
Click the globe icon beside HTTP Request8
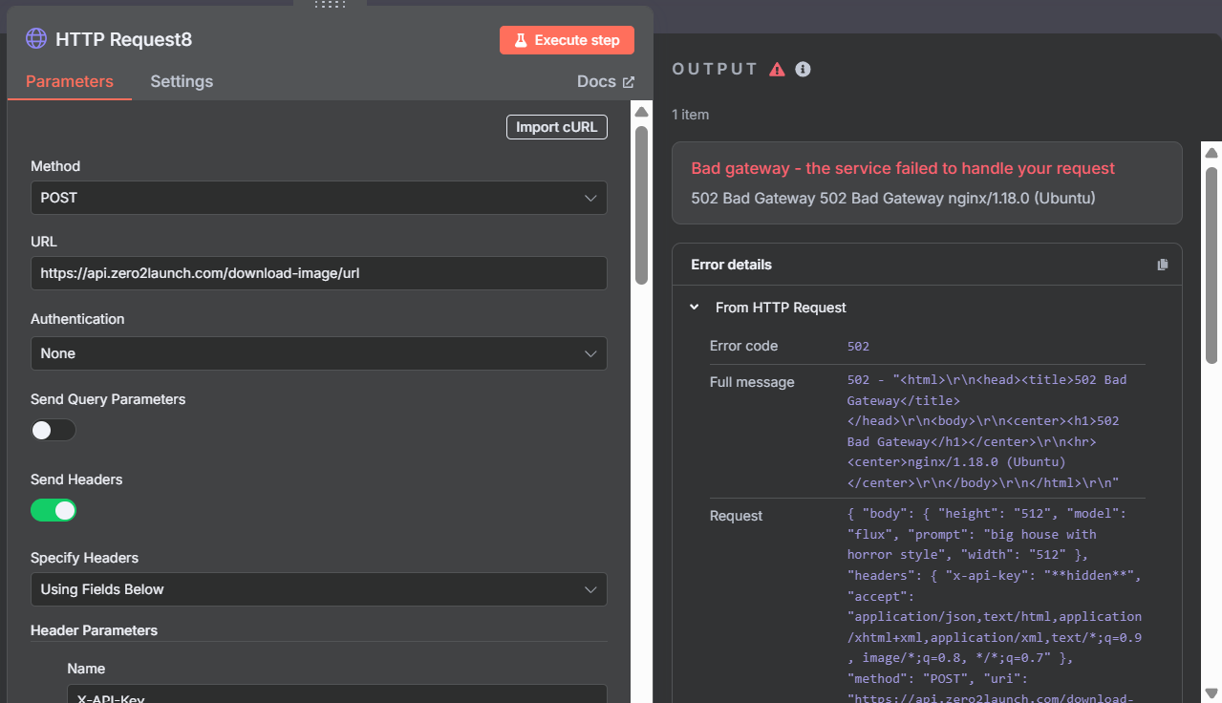click(36, 39)
